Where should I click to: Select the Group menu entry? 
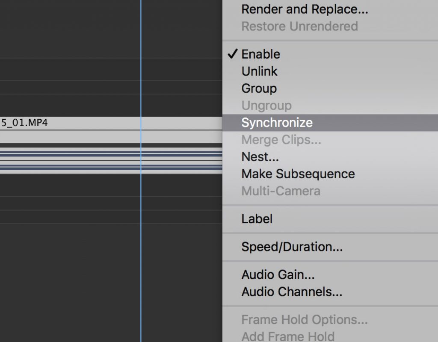tap(259, 88)
